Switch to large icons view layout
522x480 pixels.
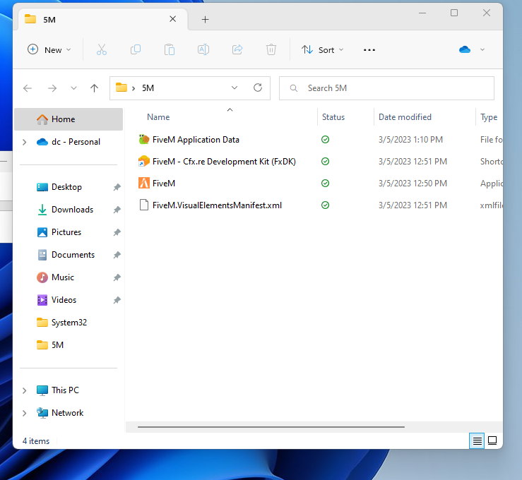click(492, 440)
